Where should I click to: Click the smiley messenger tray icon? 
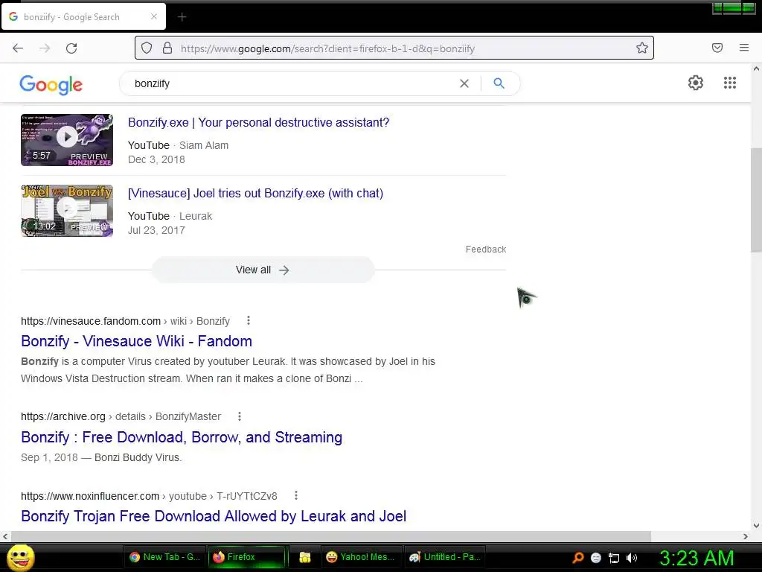click(596, 558)
